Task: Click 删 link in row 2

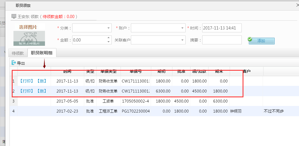Action: [x=42, y=91]
